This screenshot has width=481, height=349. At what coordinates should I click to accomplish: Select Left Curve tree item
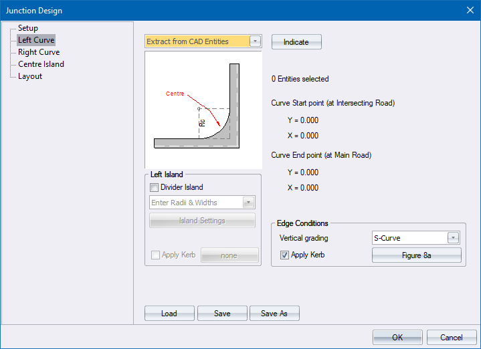pos(36,40)
